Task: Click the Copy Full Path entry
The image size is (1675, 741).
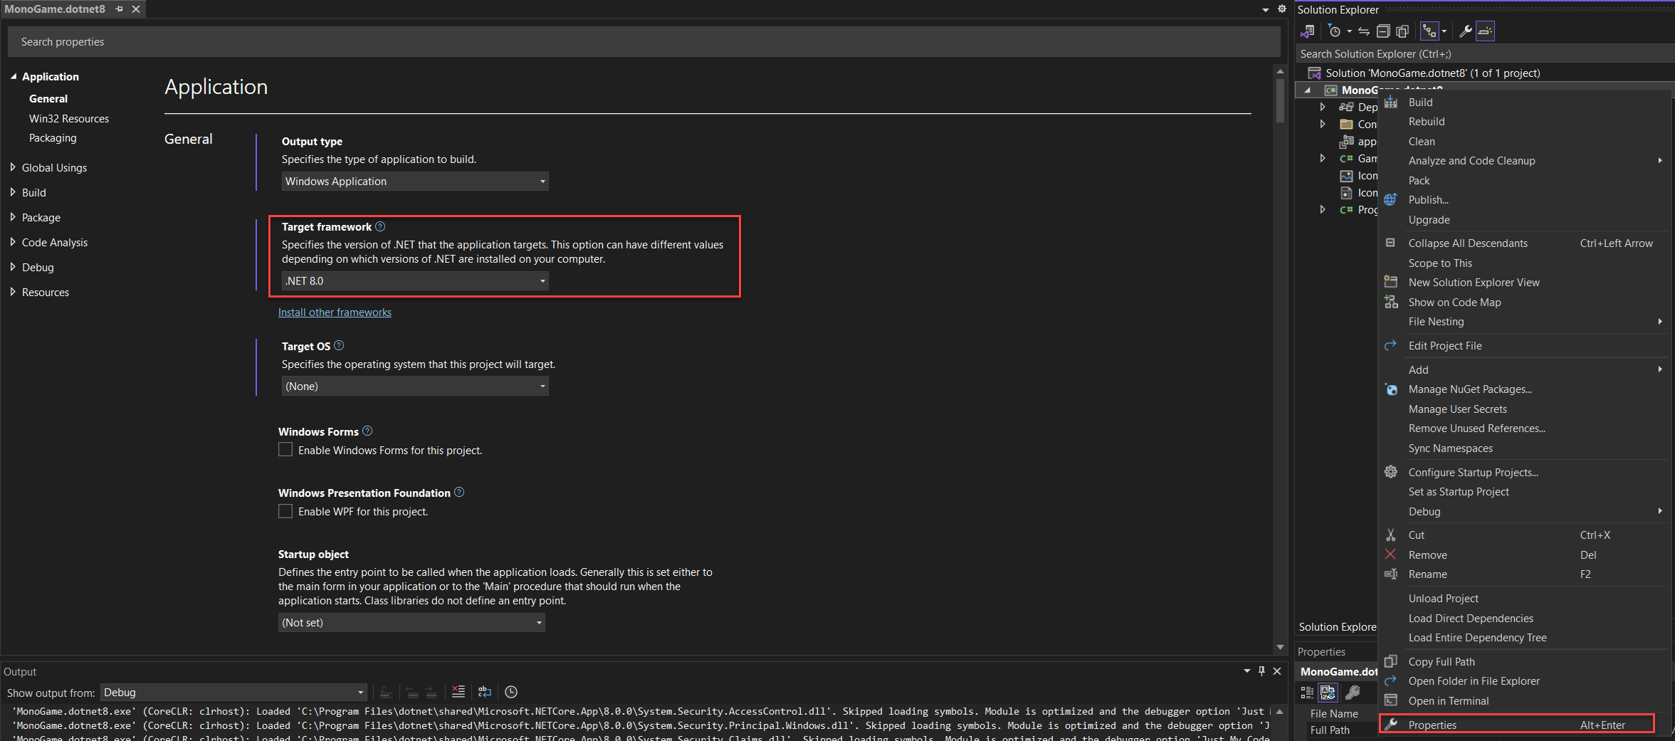Action: tap(1523, 662)
